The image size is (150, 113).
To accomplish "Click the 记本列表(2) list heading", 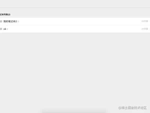I will (x=5, y=15).
